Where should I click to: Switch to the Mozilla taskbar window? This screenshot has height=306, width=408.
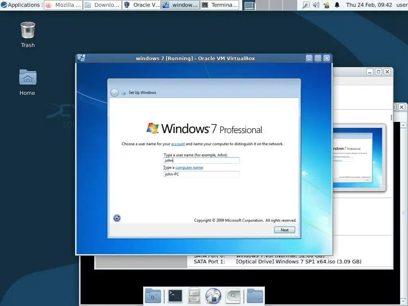[x=63, y=5]
